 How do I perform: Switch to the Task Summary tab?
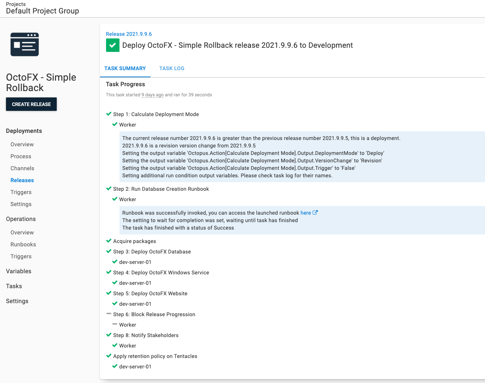coord(125,68)
